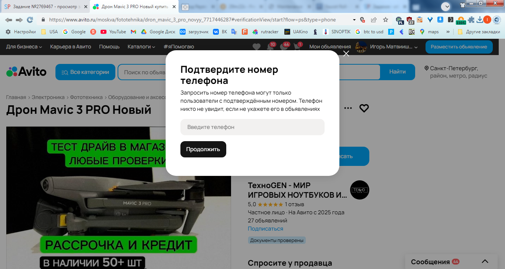Reload the page with the refresh icon
This screenshot has height=269, width=505.
pos(30,20)
